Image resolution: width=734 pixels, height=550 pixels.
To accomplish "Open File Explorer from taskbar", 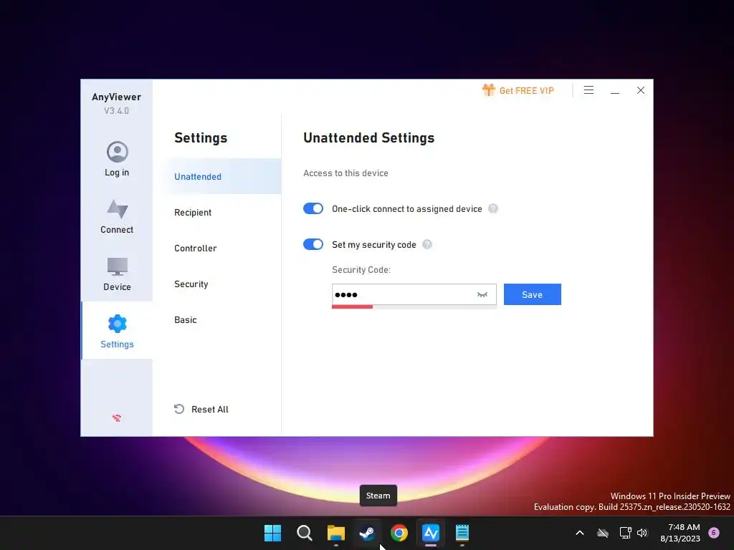I will (336, 533).
